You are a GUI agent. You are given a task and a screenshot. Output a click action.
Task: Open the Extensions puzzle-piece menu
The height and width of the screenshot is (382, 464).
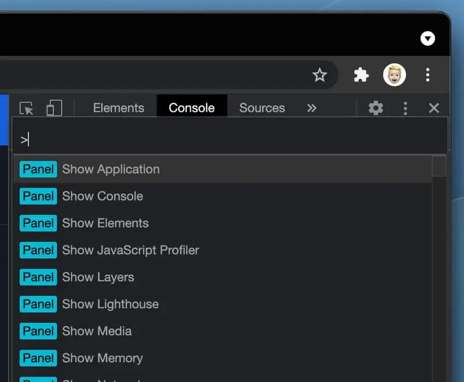pyautogui.click(x=361, y=75)
